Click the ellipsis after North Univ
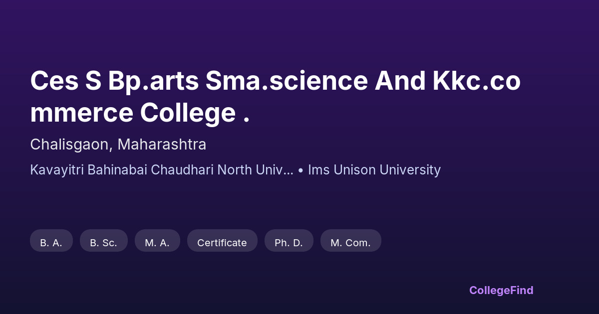 coord(289,171)
